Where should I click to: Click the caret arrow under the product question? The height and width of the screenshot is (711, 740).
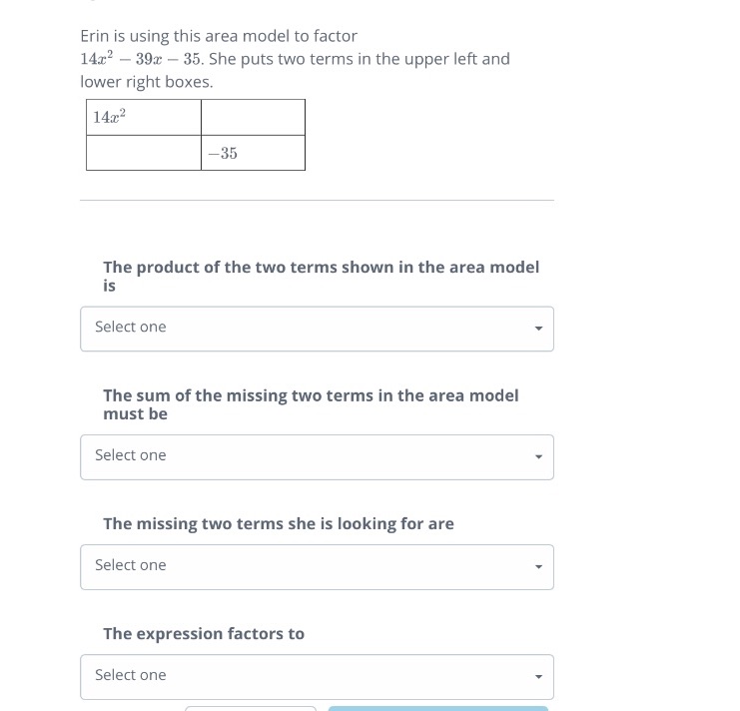pos(538,329)
